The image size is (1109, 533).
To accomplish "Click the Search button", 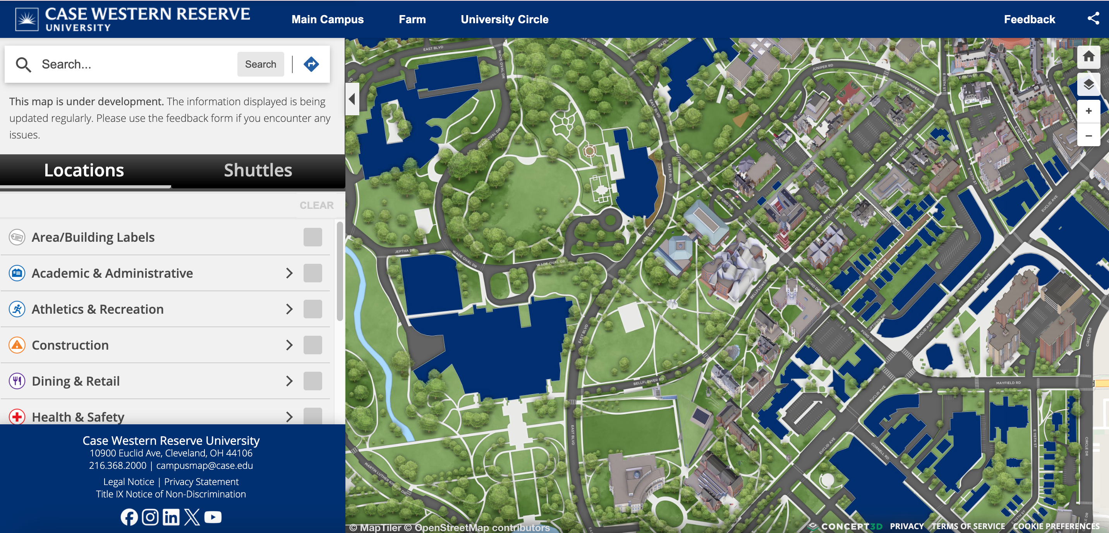I will pyautogui.click(x=261, y=65).
